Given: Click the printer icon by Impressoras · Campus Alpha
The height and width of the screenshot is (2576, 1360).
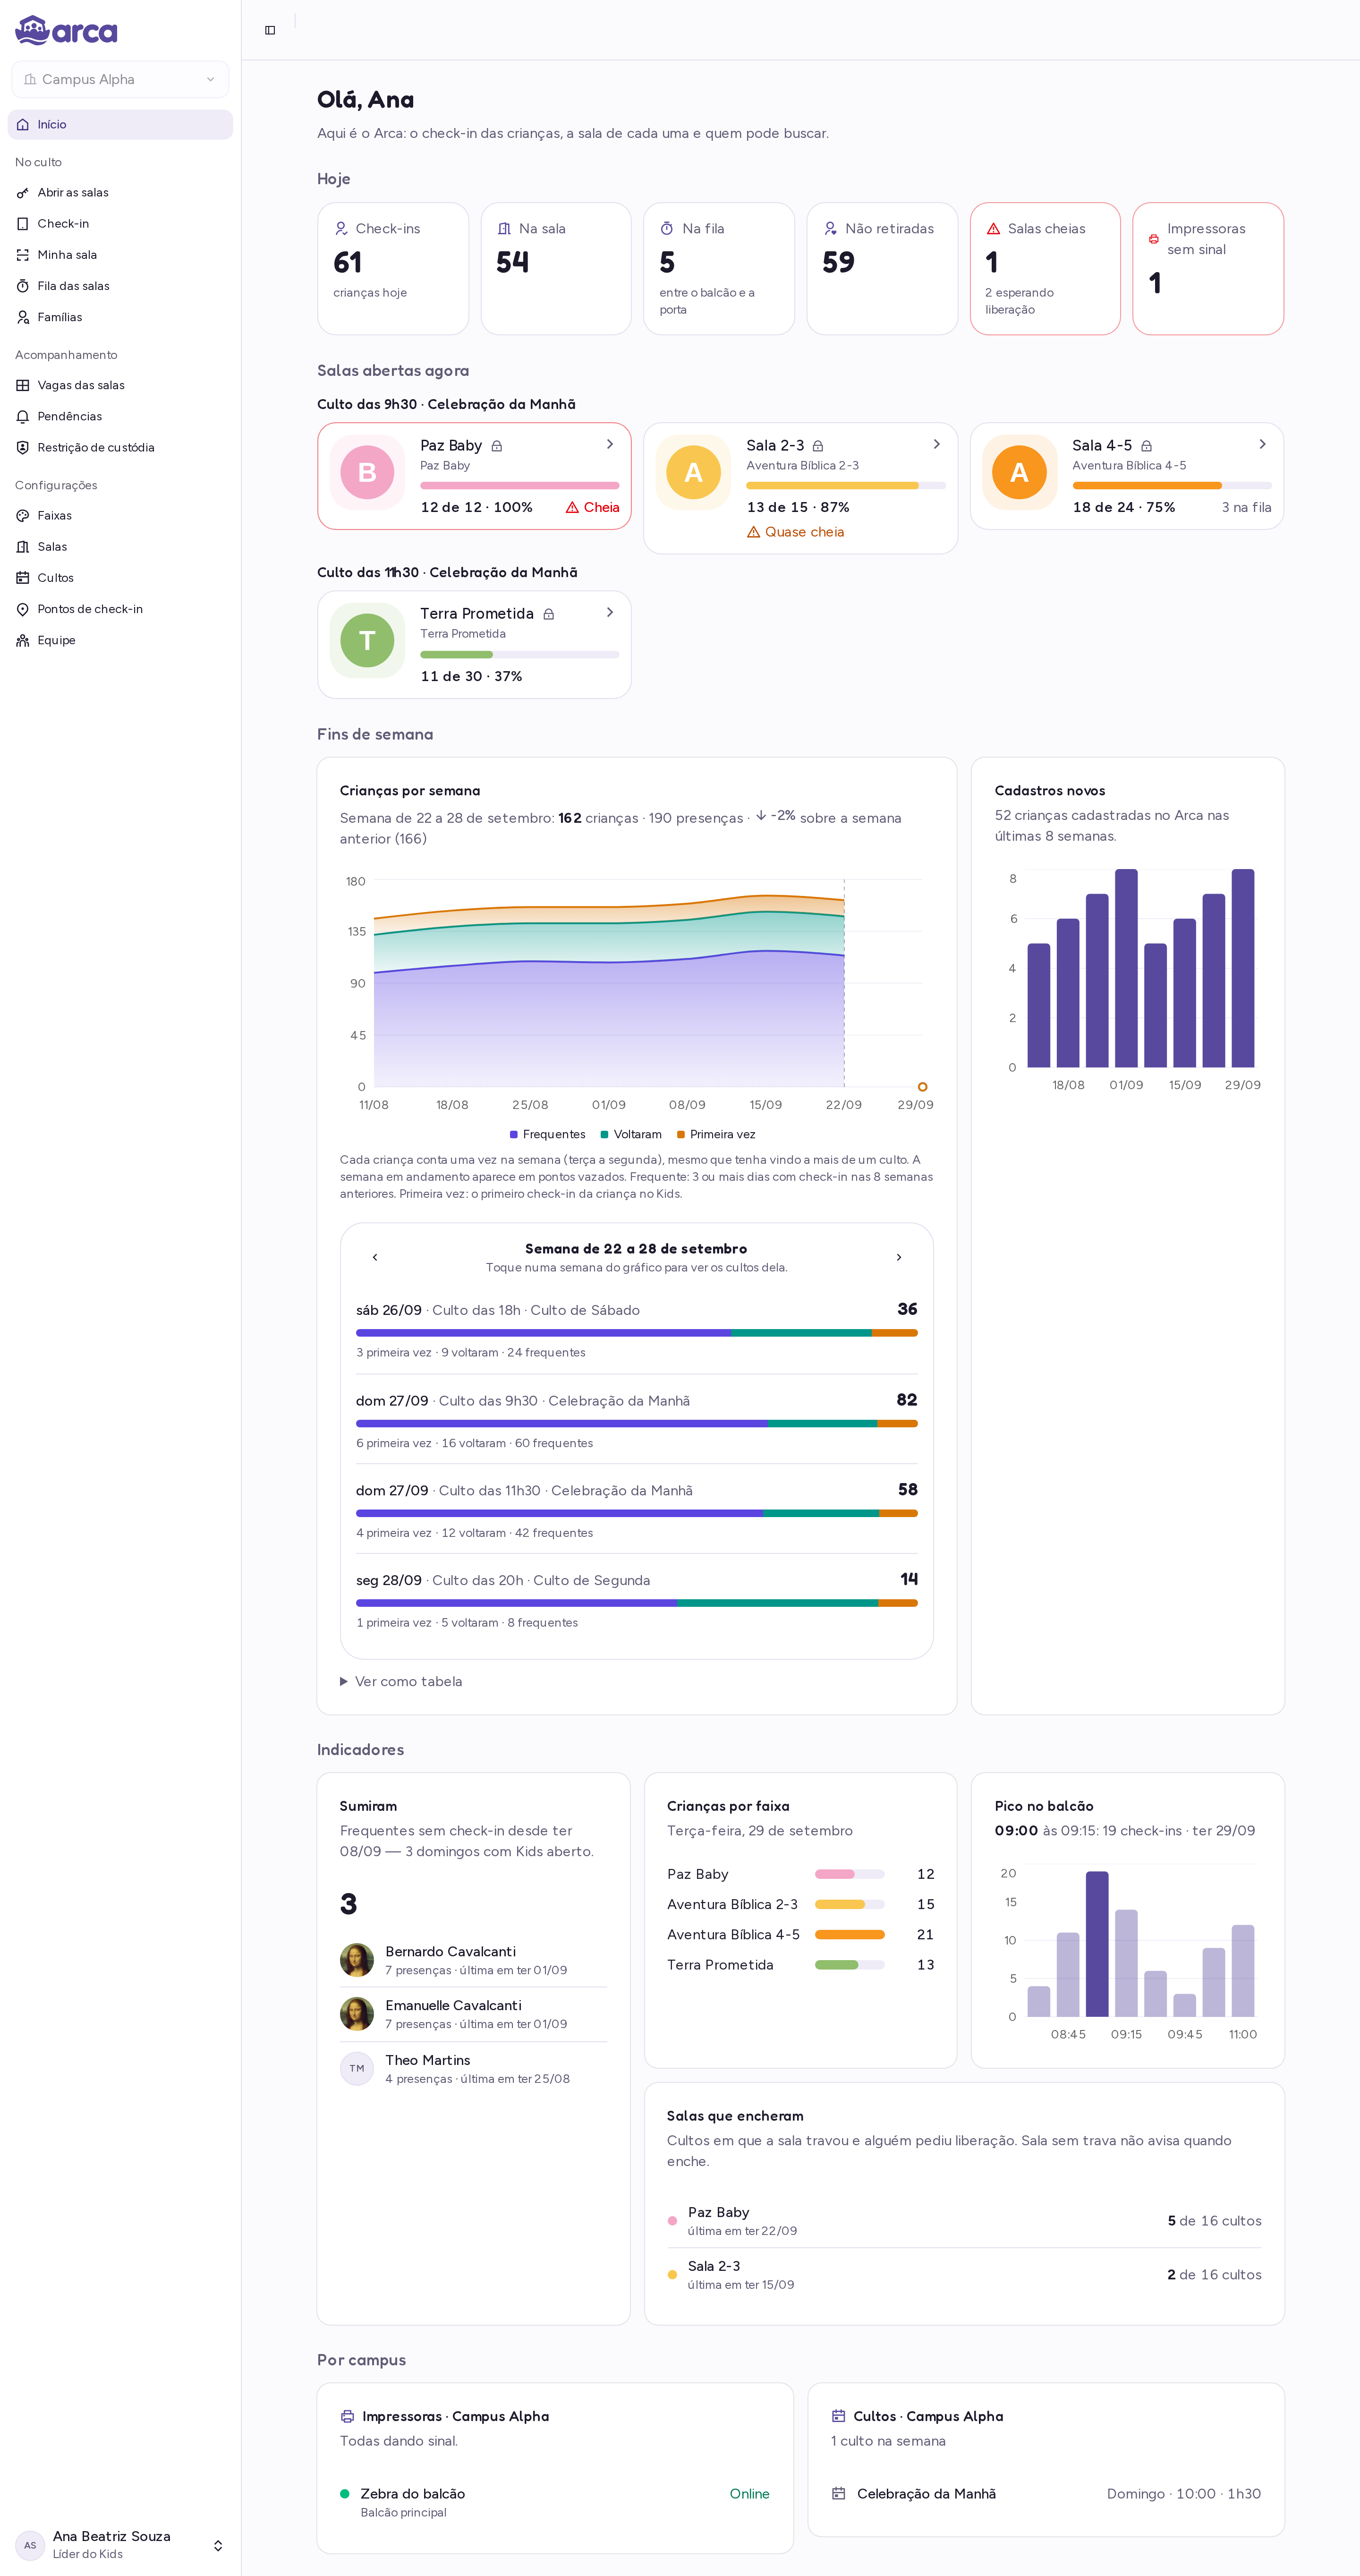Looking at the screenshot, I should 347,2416.
